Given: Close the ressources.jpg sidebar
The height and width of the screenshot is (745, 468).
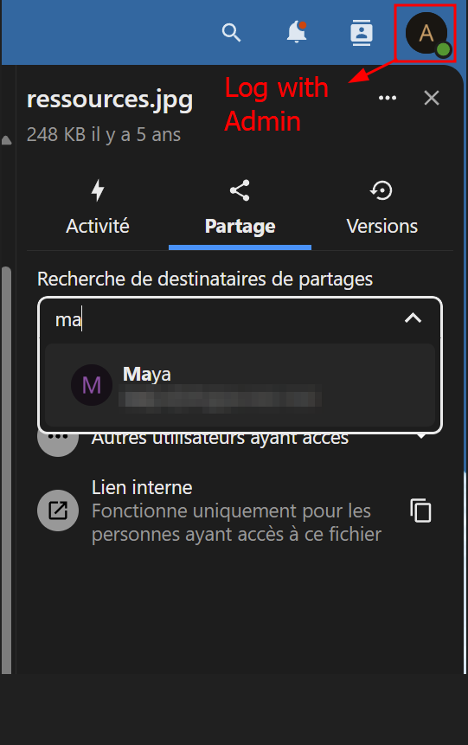Looking at the screenshot, I should [x=432, y=98].
